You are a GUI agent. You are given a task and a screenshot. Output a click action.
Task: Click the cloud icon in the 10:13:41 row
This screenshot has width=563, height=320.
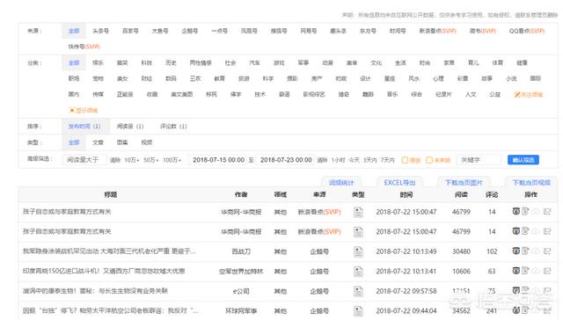click(536, 271)
